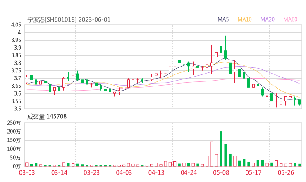Click the 3.75 price axis label
The height and width of the screenshot is (182, 306).
[16, 70]
